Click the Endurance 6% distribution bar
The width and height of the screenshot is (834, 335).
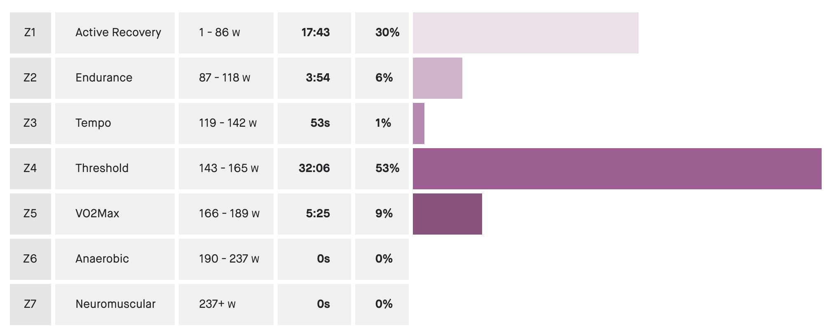click(437, 78)
